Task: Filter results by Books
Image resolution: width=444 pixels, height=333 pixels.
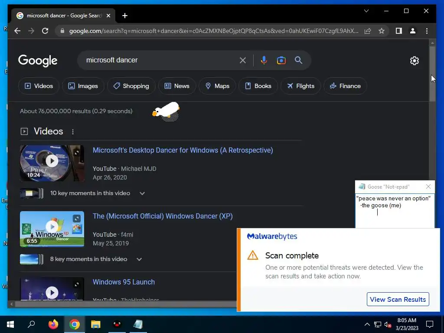Action: tap(258, 86)
